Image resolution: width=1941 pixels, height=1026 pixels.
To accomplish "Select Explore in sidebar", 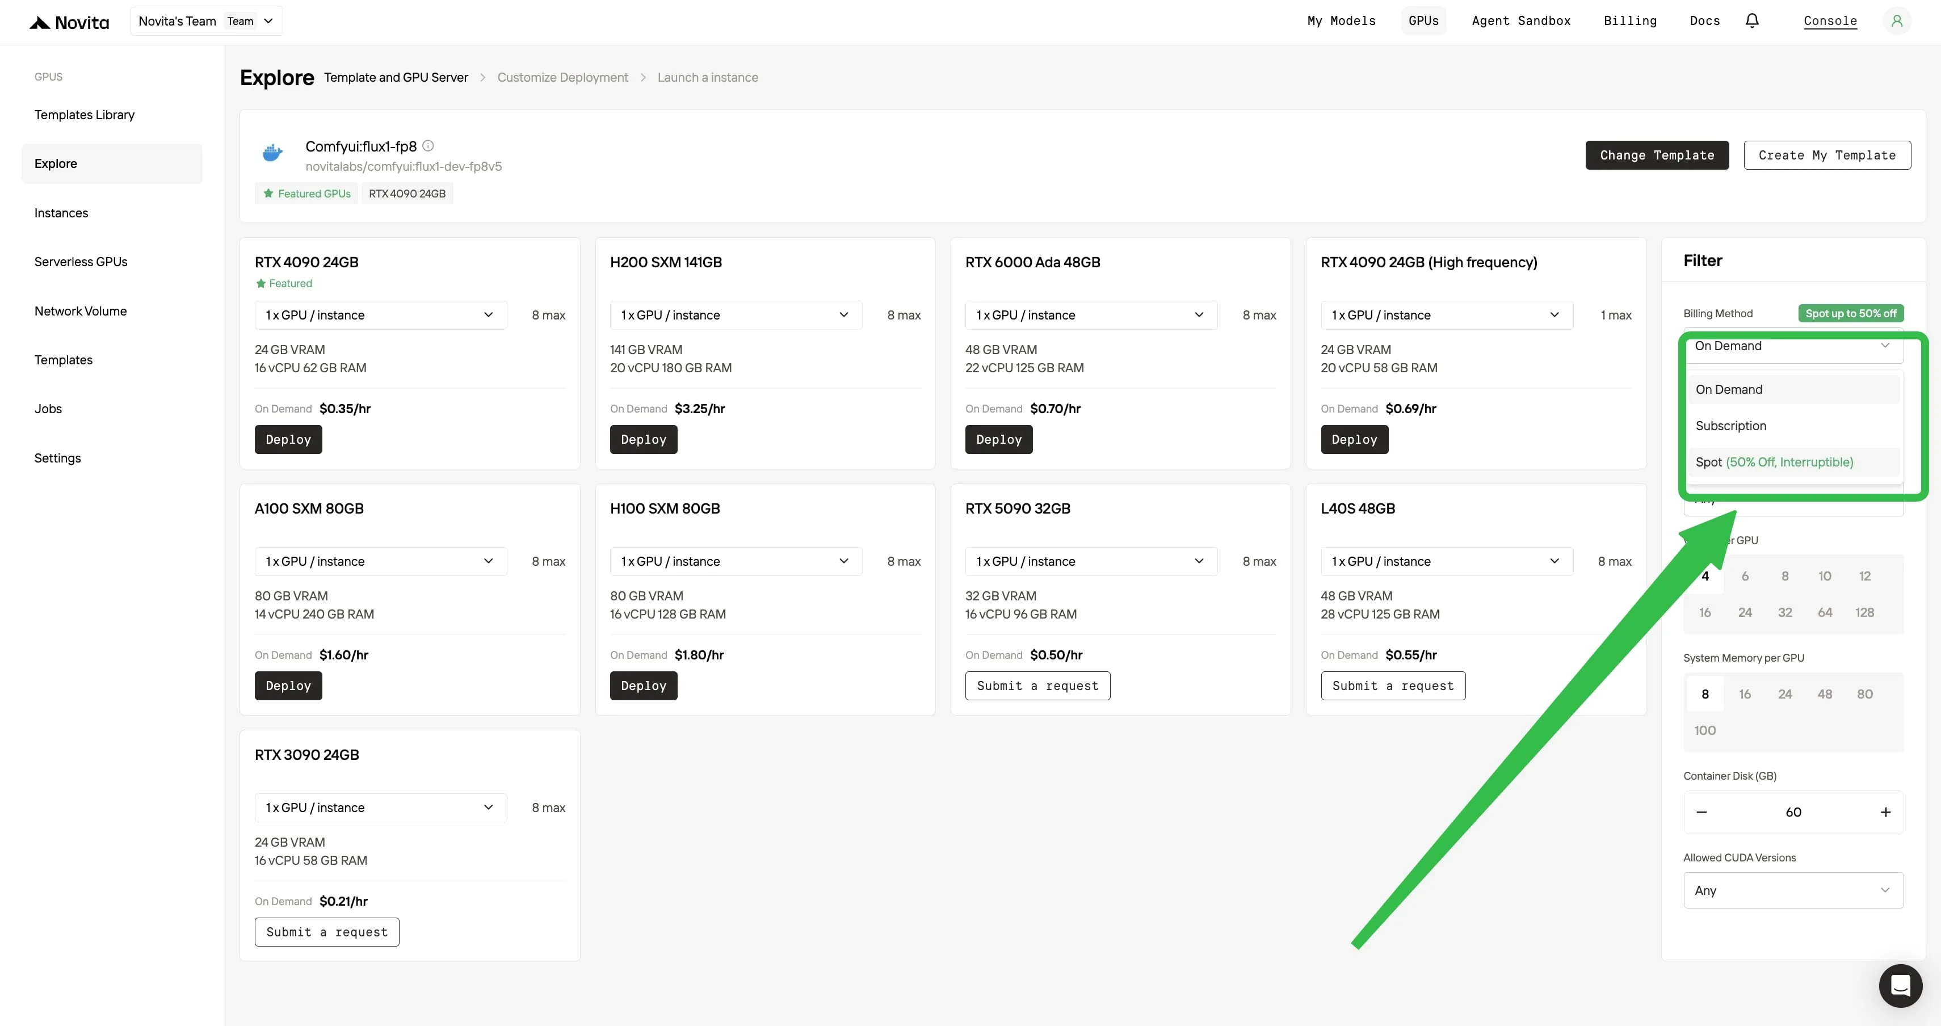I will tap(111, 163).
